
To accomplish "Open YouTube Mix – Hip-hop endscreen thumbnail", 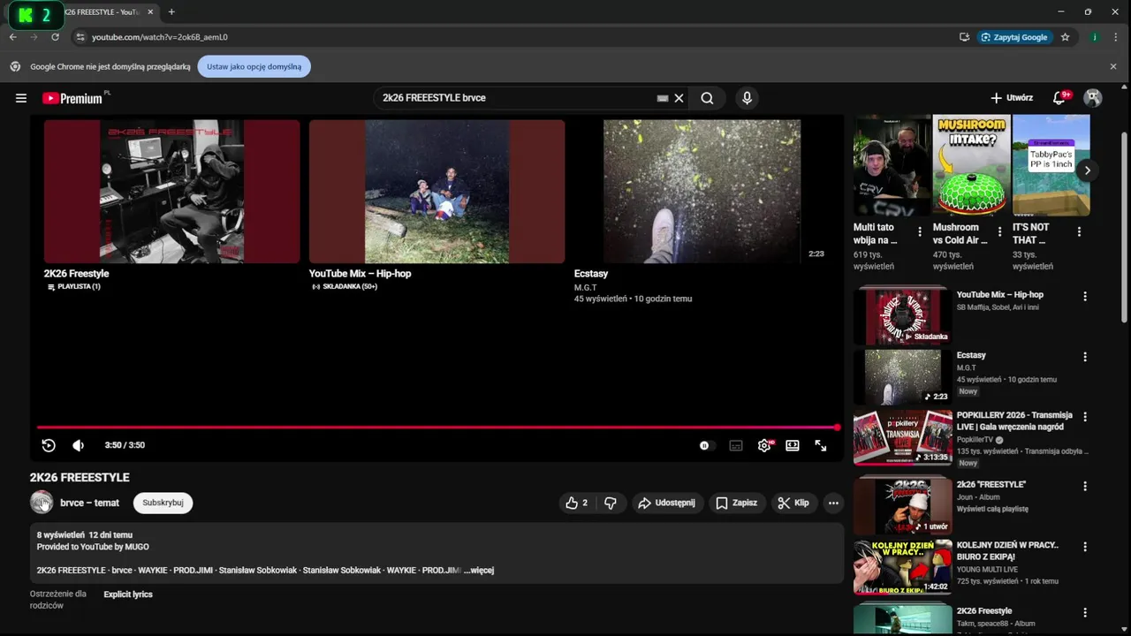I will (436, 192).
